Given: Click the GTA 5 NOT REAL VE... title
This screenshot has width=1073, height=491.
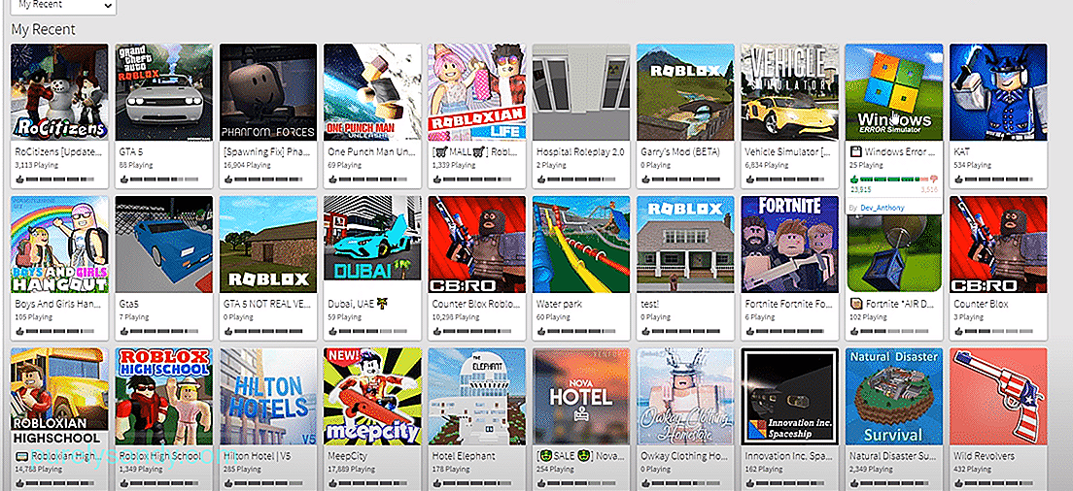Looking at the screenshot, I should pyautogui.click(x=267, y=304).
